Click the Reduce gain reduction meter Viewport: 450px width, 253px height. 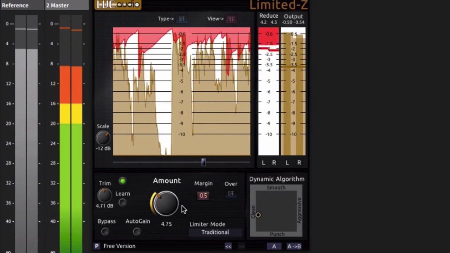click(269, 91)
